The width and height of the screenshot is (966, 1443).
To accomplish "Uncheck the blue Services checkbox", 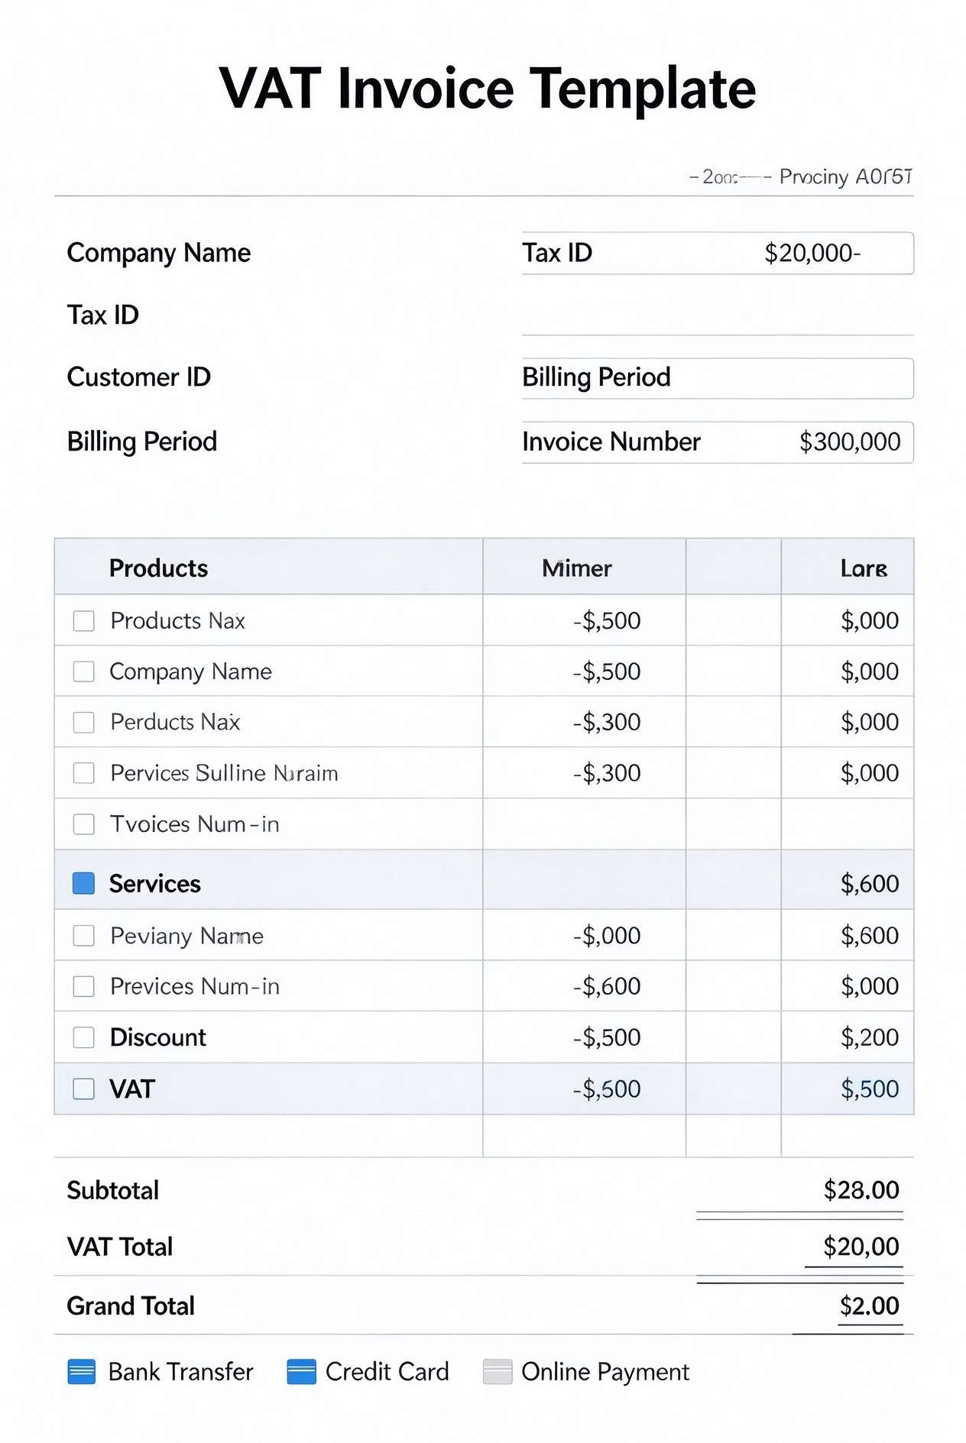I will pos(83,883).
